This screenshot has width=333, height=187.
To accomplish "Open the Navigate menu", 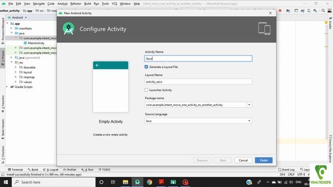I will coord(39,4).
